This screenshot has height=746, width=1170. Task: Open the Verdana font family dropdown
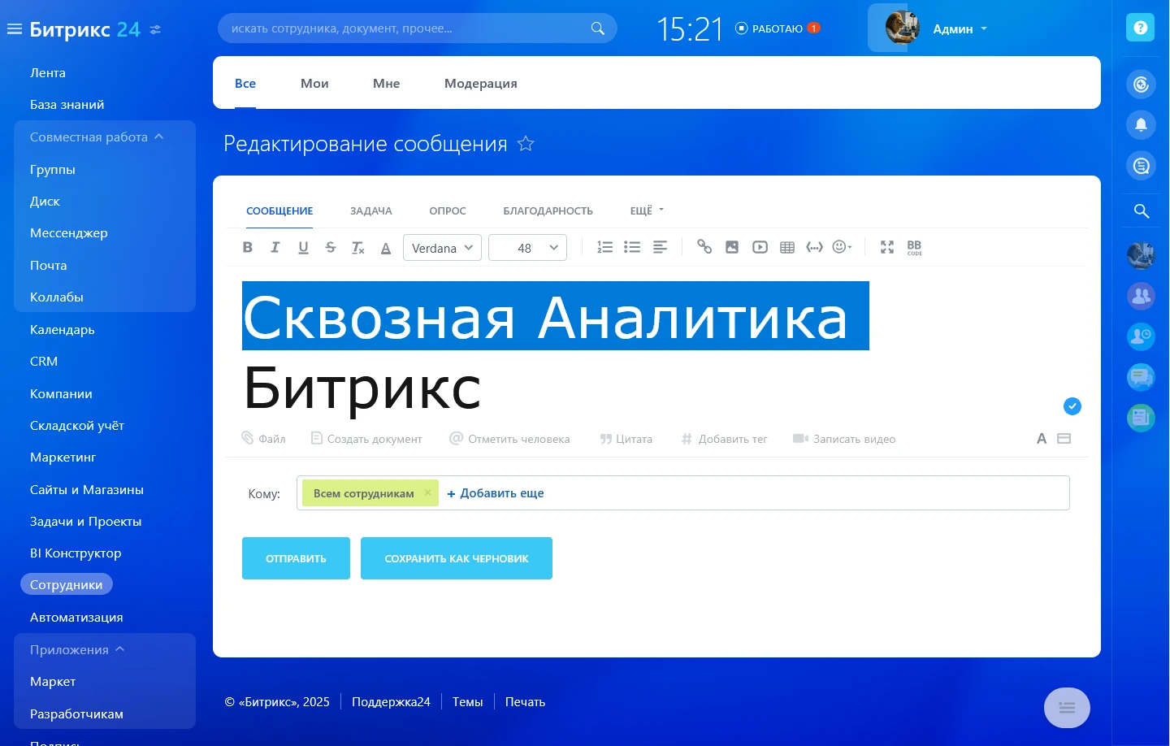tap(442, 247)
